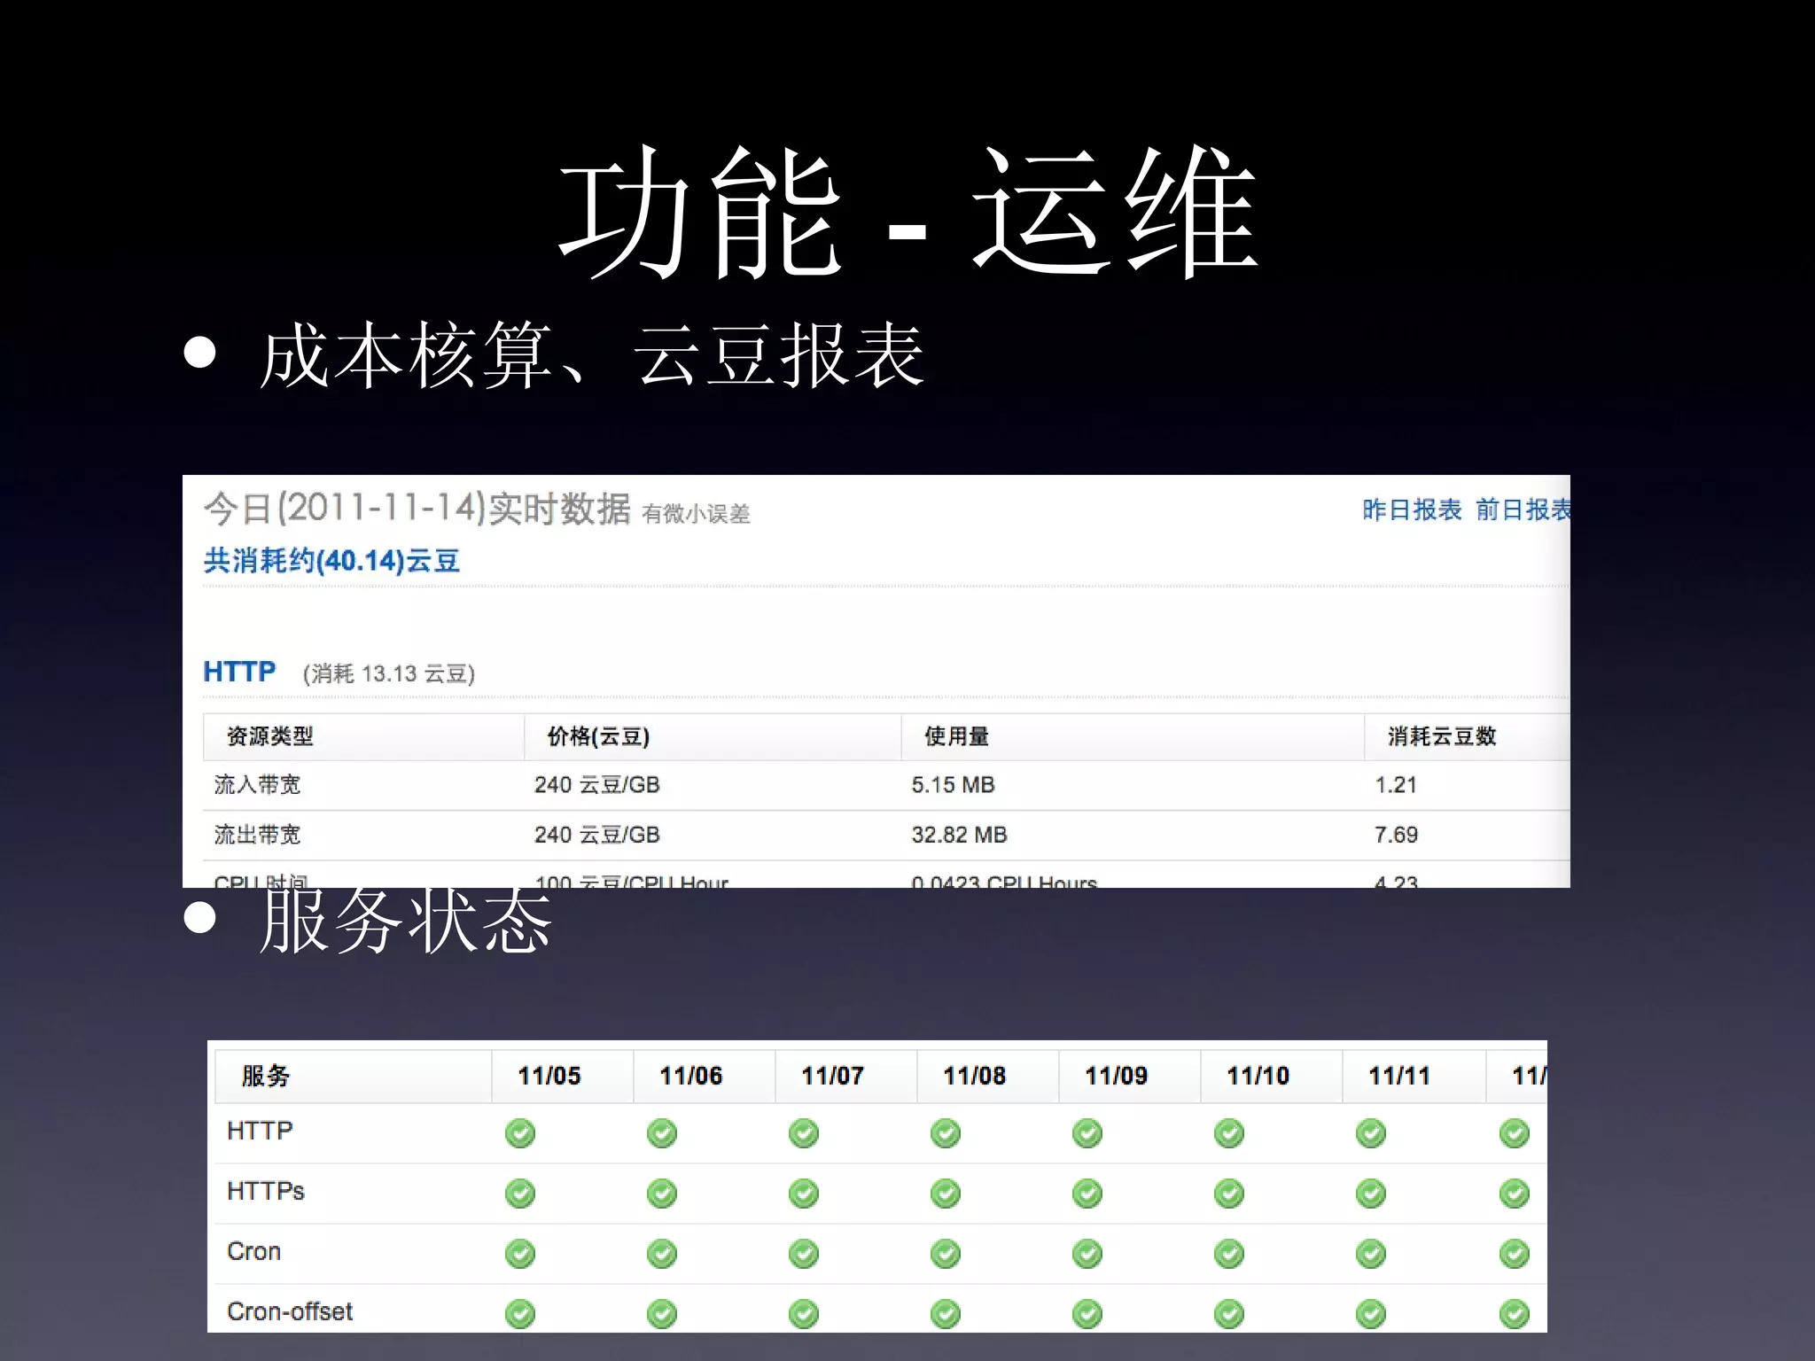Screen dimensions: 1815x1361
Task: Click Cron-offset status check icon for 11/05
Action: point(520,1314)
